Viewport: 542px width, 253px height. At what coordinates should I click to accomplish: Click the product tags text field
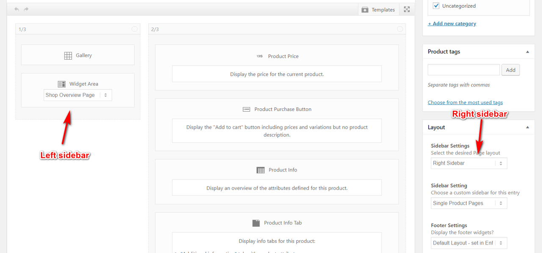coord(464,70)
